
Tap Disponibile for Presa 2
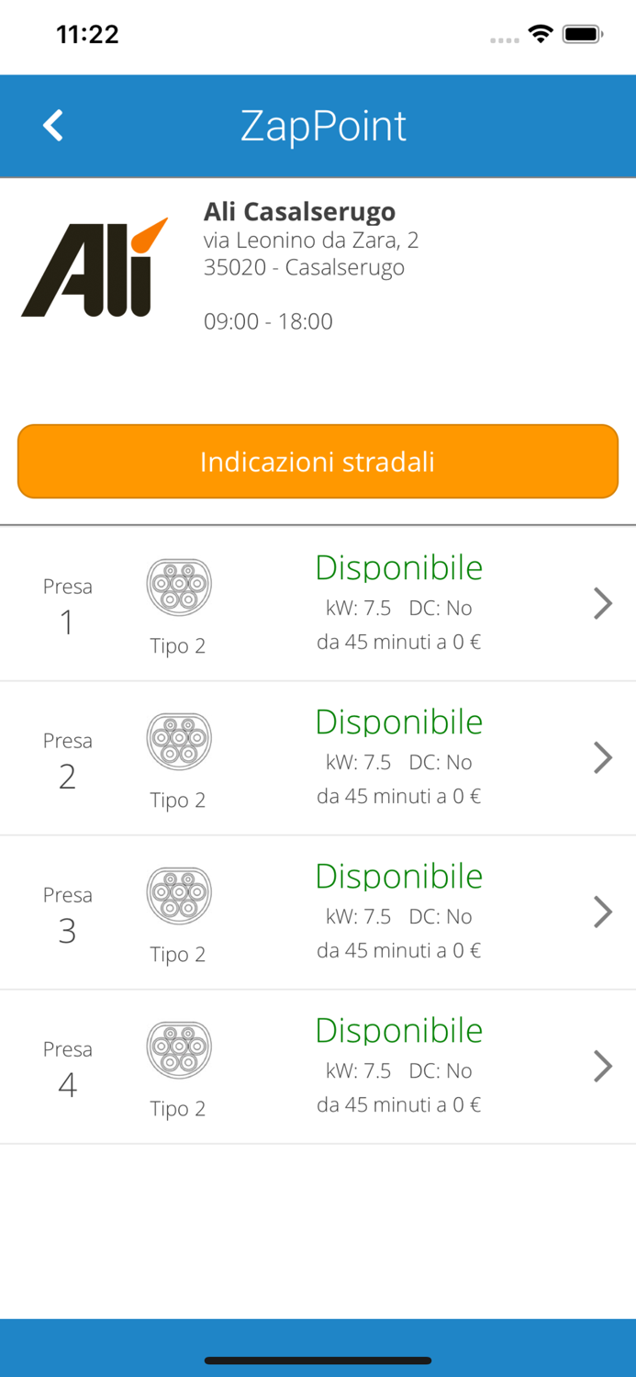tap(398, 721)
